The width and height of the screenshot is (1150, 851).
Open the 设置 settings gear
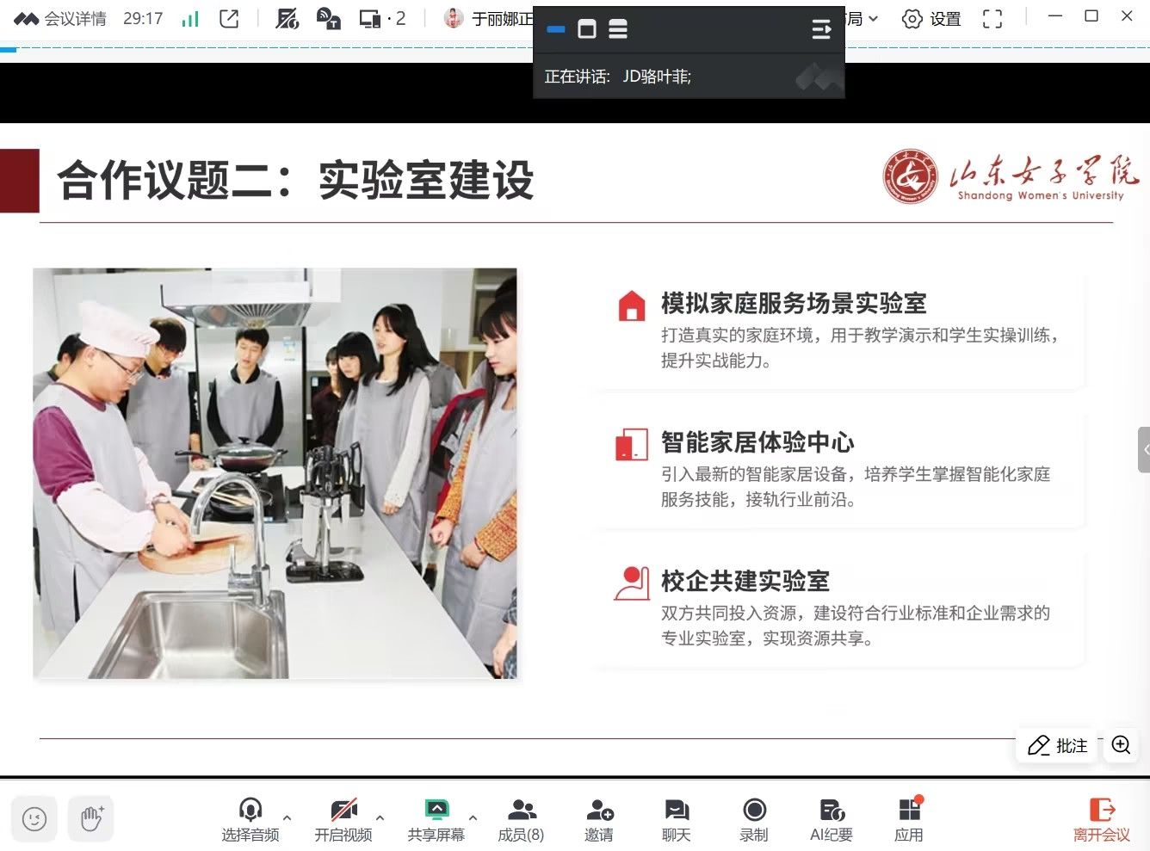click(931, 18)
